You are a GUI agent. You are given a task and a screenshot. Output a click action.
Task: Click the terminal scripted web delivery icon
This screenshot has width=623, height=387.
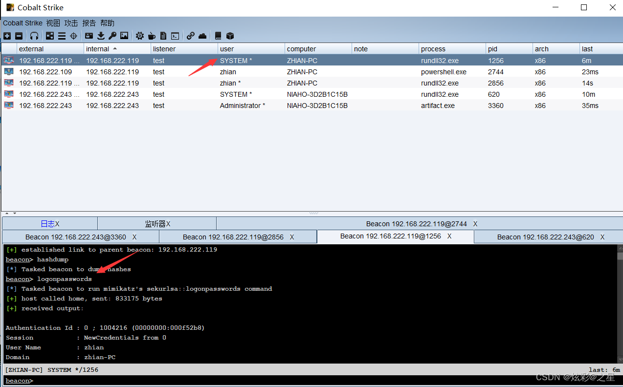175,36
